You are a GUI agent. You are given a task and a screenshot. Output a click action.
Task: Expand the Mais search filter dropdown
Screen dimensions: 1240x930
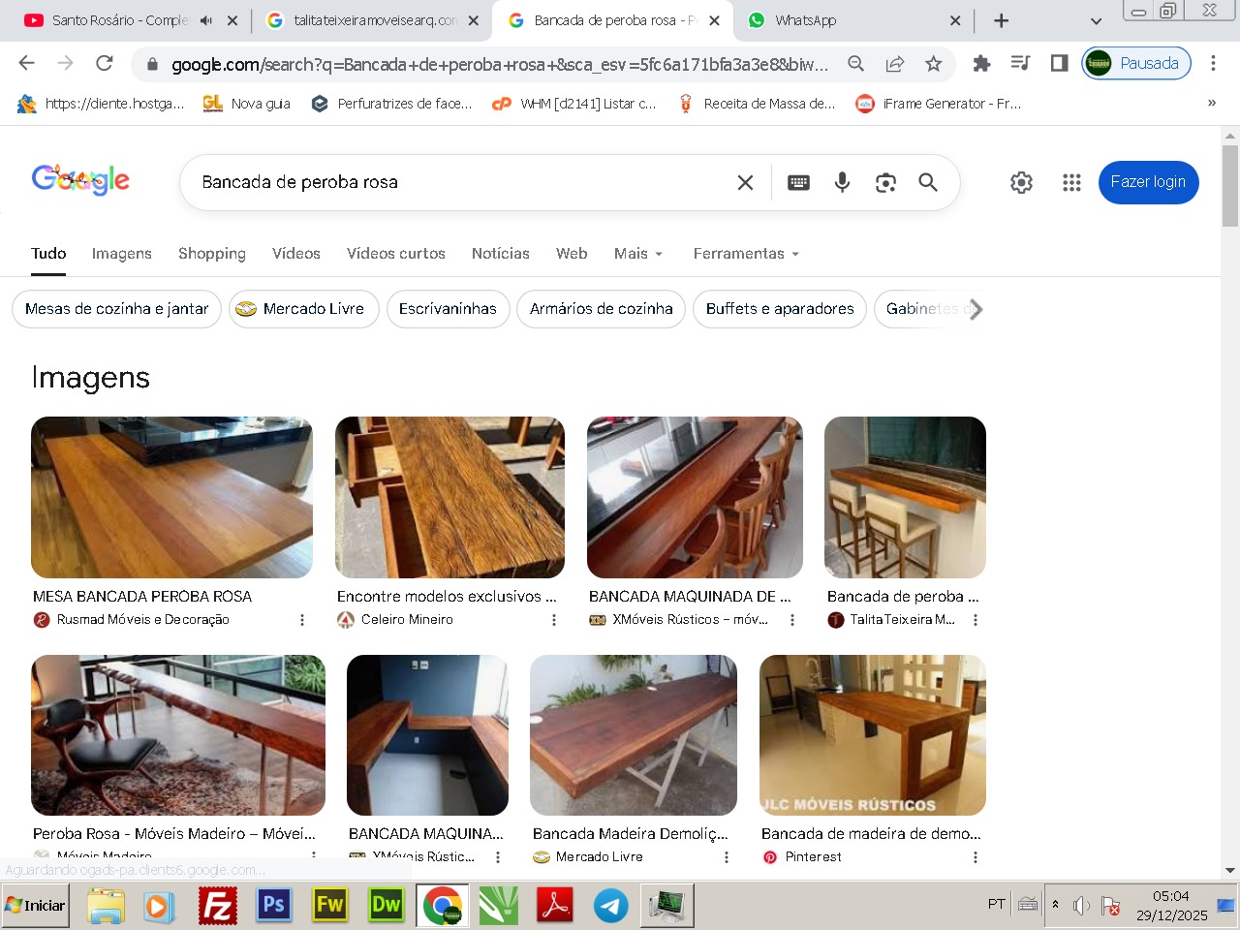[x=638, y=254]
